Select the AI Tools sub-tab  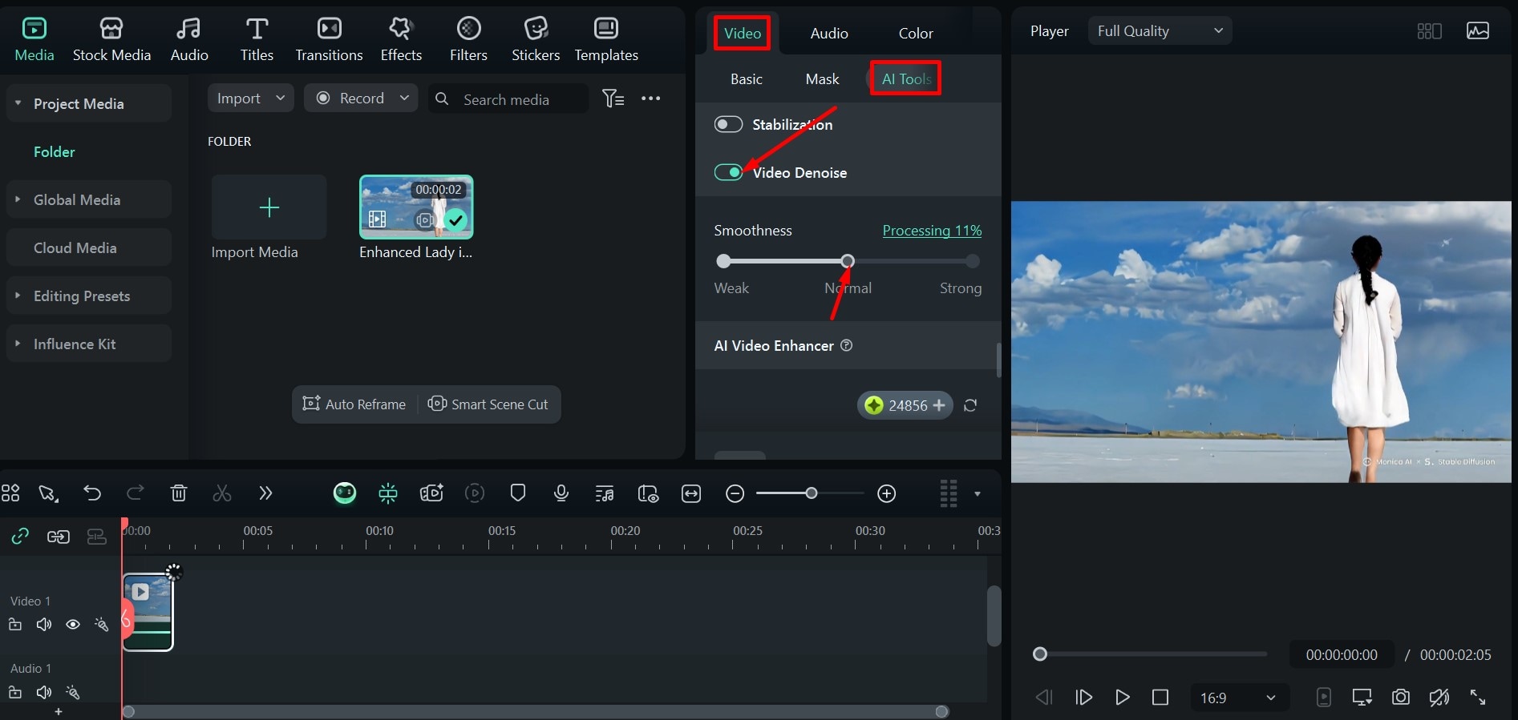pyautogui.click(x=906, y=78)
